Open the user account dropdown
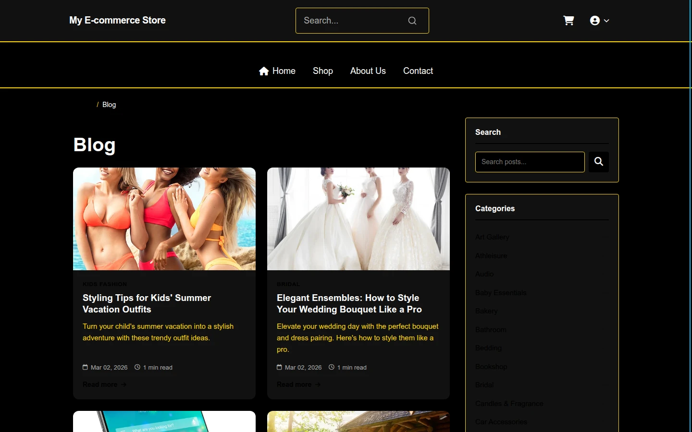692x432 pixels. point(599,21)
